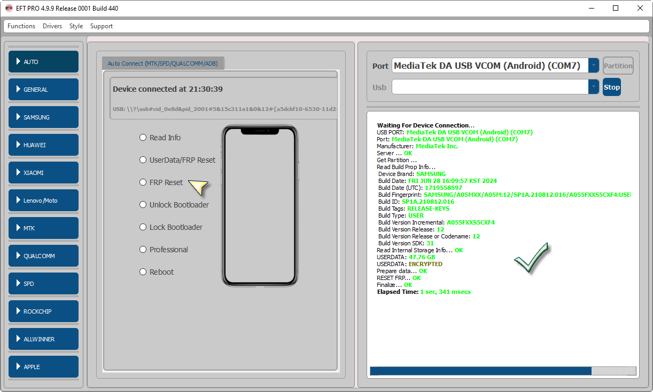The width and height of the screenshot is (653, 392).
Task: Click 'USERDATA: ENCRYPTED' log line
Action: (x=409, y=264)
